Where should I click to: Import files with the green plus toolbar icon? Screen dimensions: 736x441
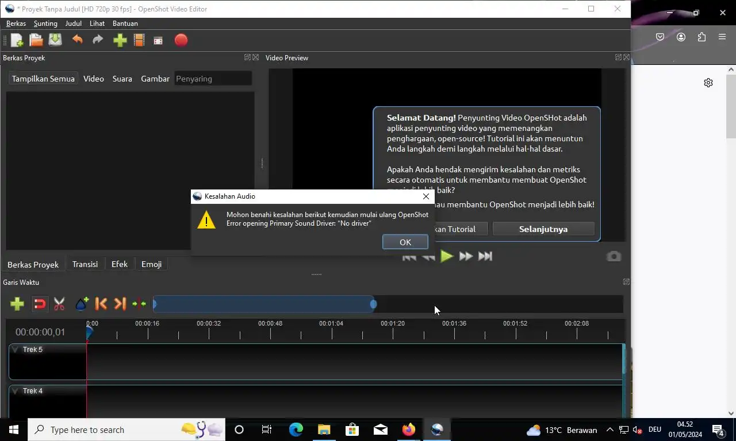120,40
